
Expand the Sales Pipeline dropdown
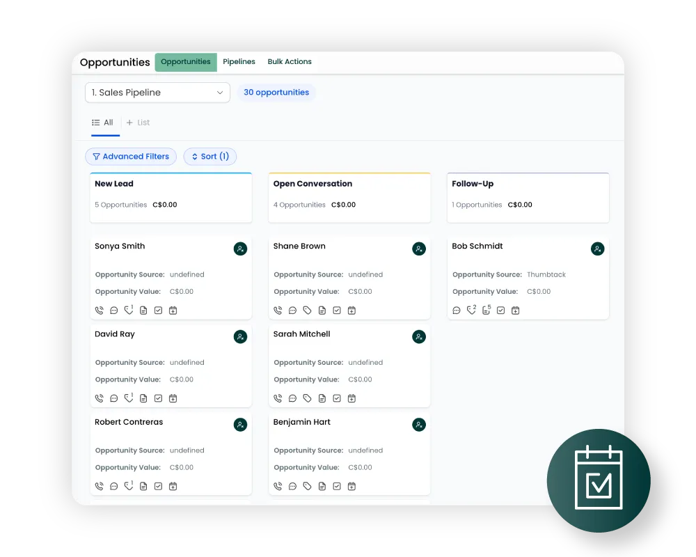157,93
